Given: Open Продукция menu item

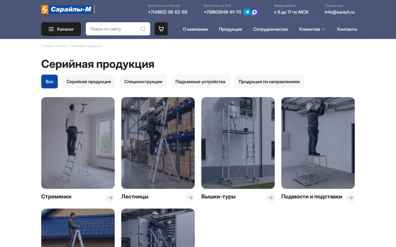Looking at the screenshot, I should pyautogui.click(x=230, y=29).
